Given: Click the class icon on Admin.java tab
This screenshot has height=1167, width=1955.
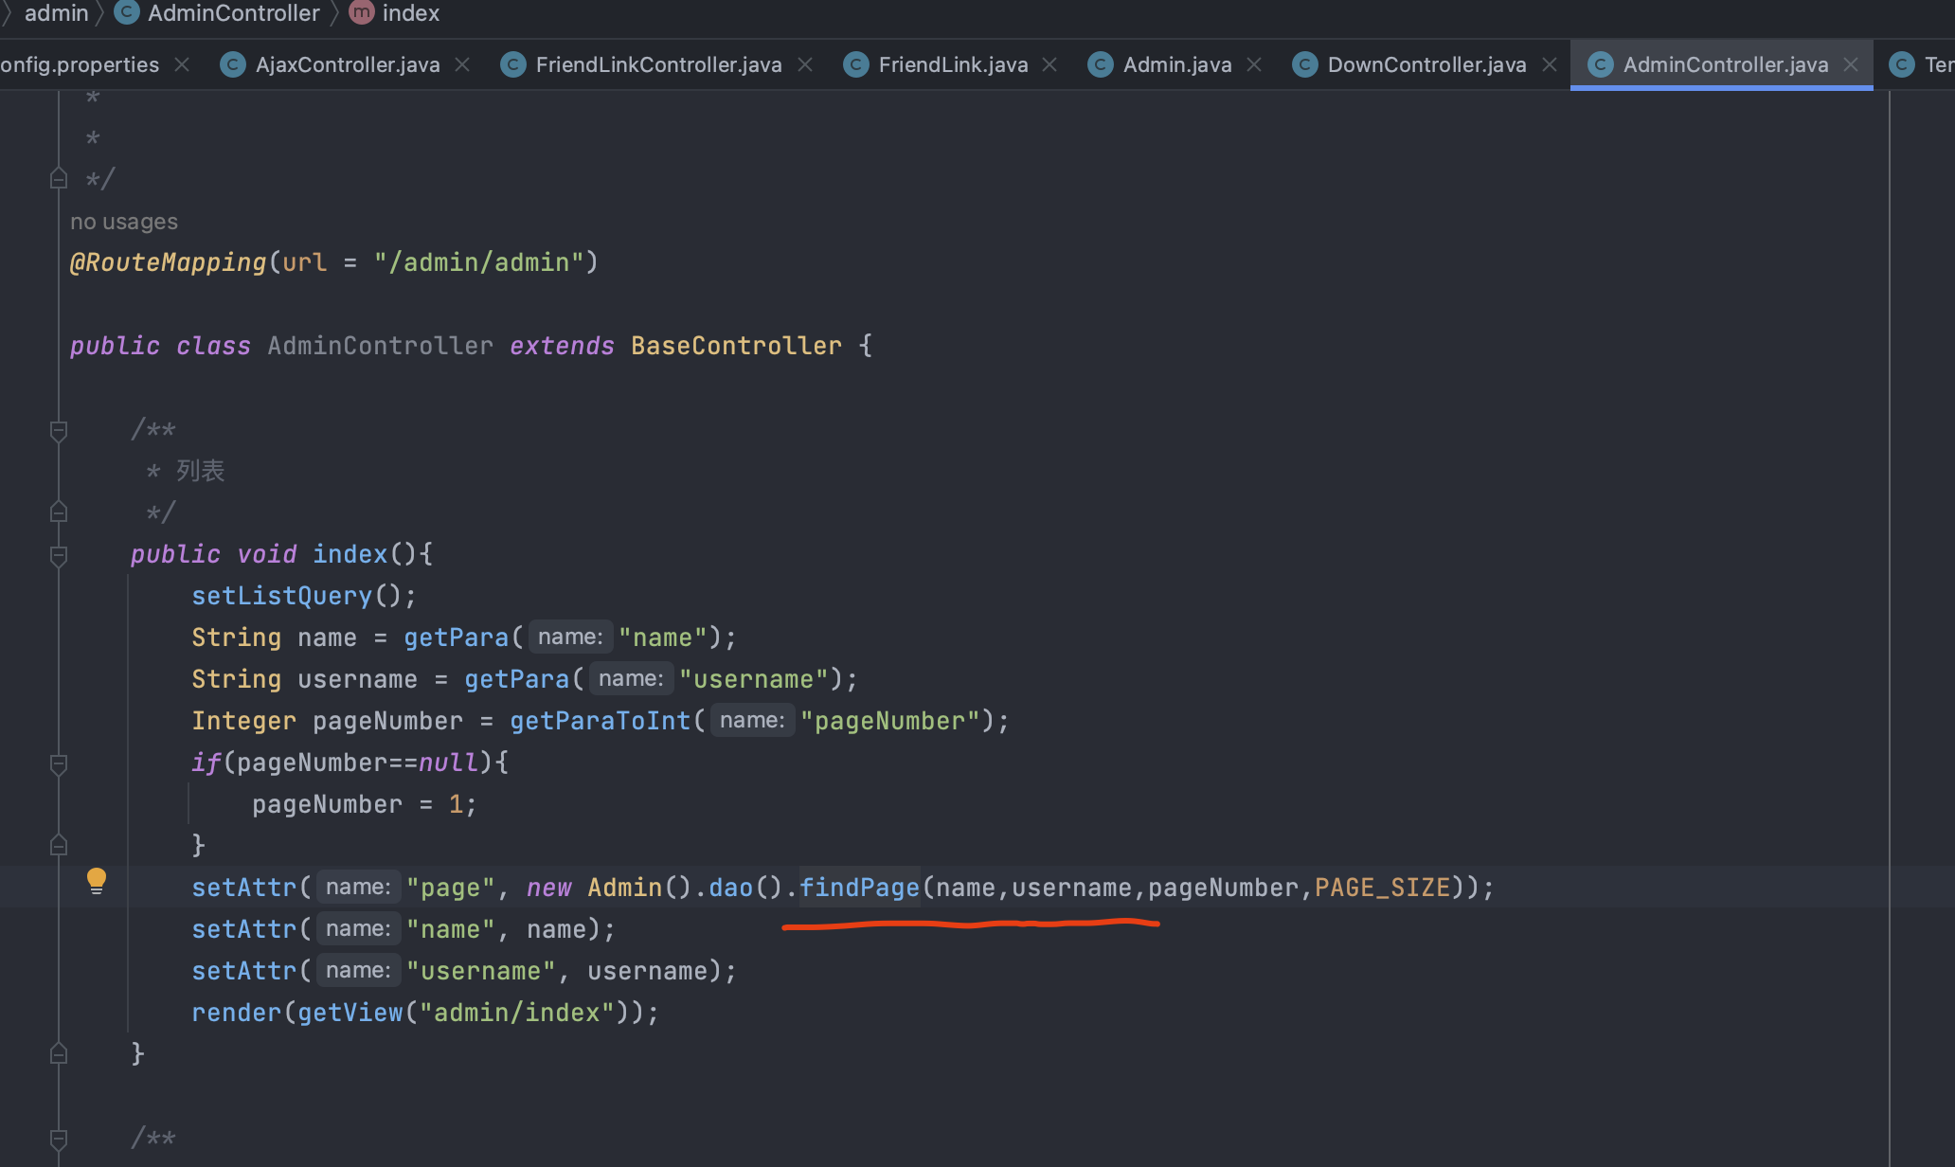Looking at the screenshot, I should [x=1100, y=64].
